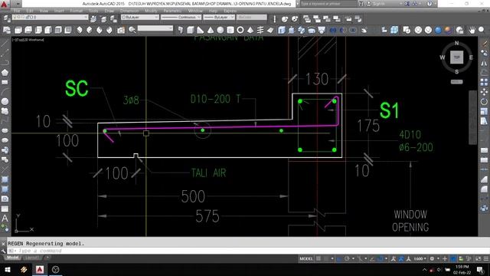Switch to the Model tab
Screen dimensions: 490x276
point(13,258)
